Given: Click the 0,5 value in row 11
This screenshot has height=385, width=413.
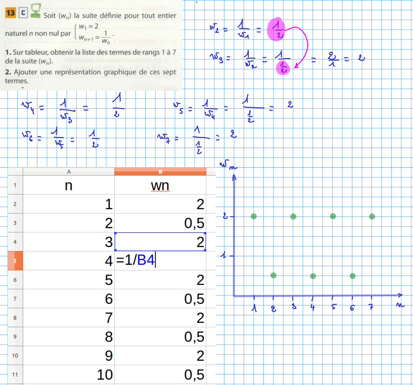Looking at the screenshot, I should (194, 375).
